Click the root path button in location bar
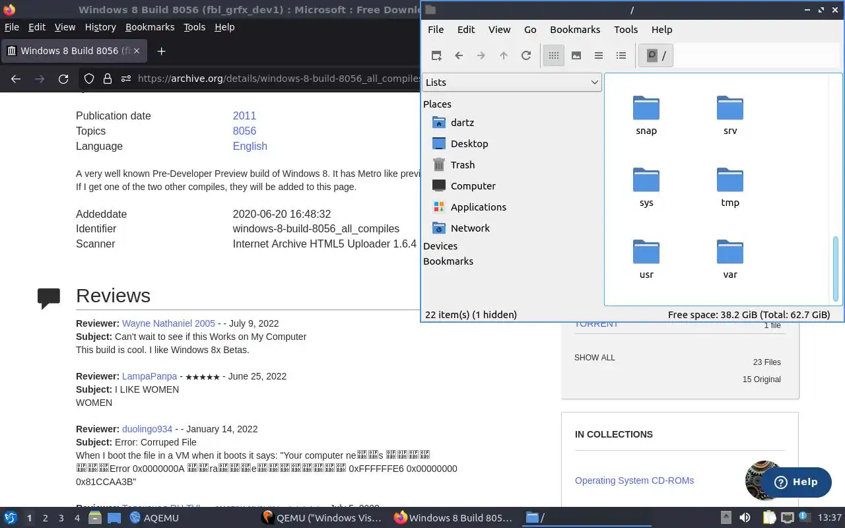Image resolution: width=845 pixels, height=528 pixels. 657,56
